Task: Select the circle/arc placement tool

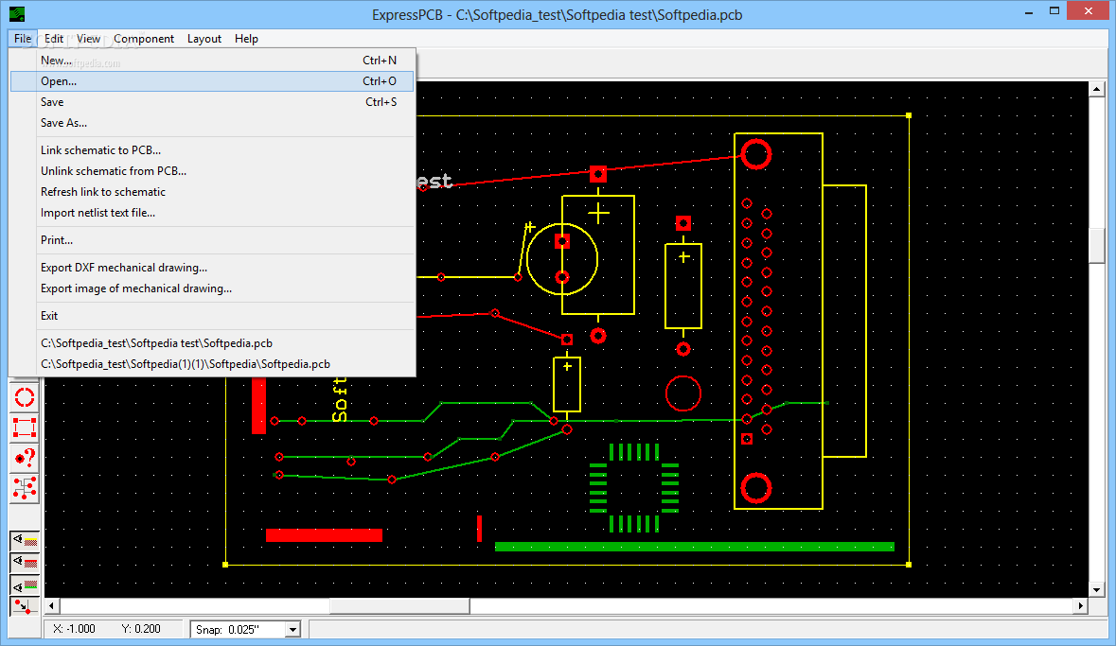Action: 25,397
